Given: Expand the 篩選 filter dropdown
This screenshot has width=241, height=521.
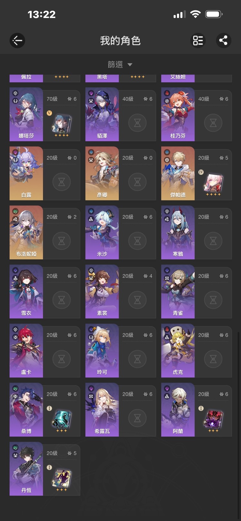Looking at the screenshot, I should click(120, 65).
